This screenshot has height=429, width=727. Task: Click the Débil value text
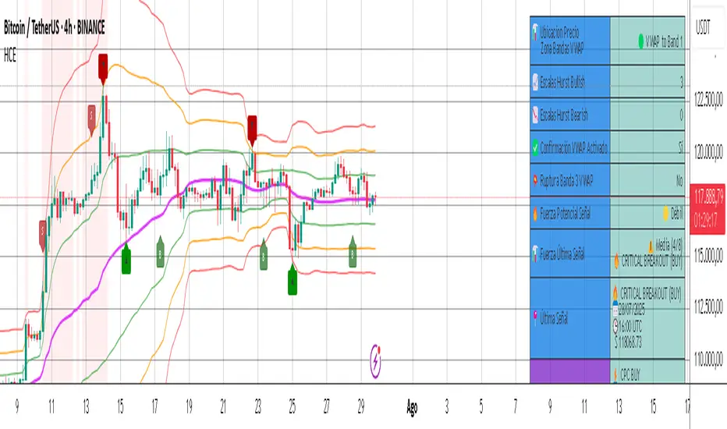click(677, 213)
